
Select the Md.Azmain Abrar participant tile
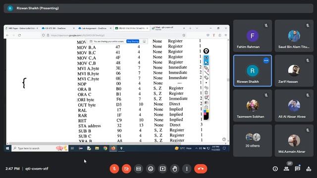click(x=294, y=140)
